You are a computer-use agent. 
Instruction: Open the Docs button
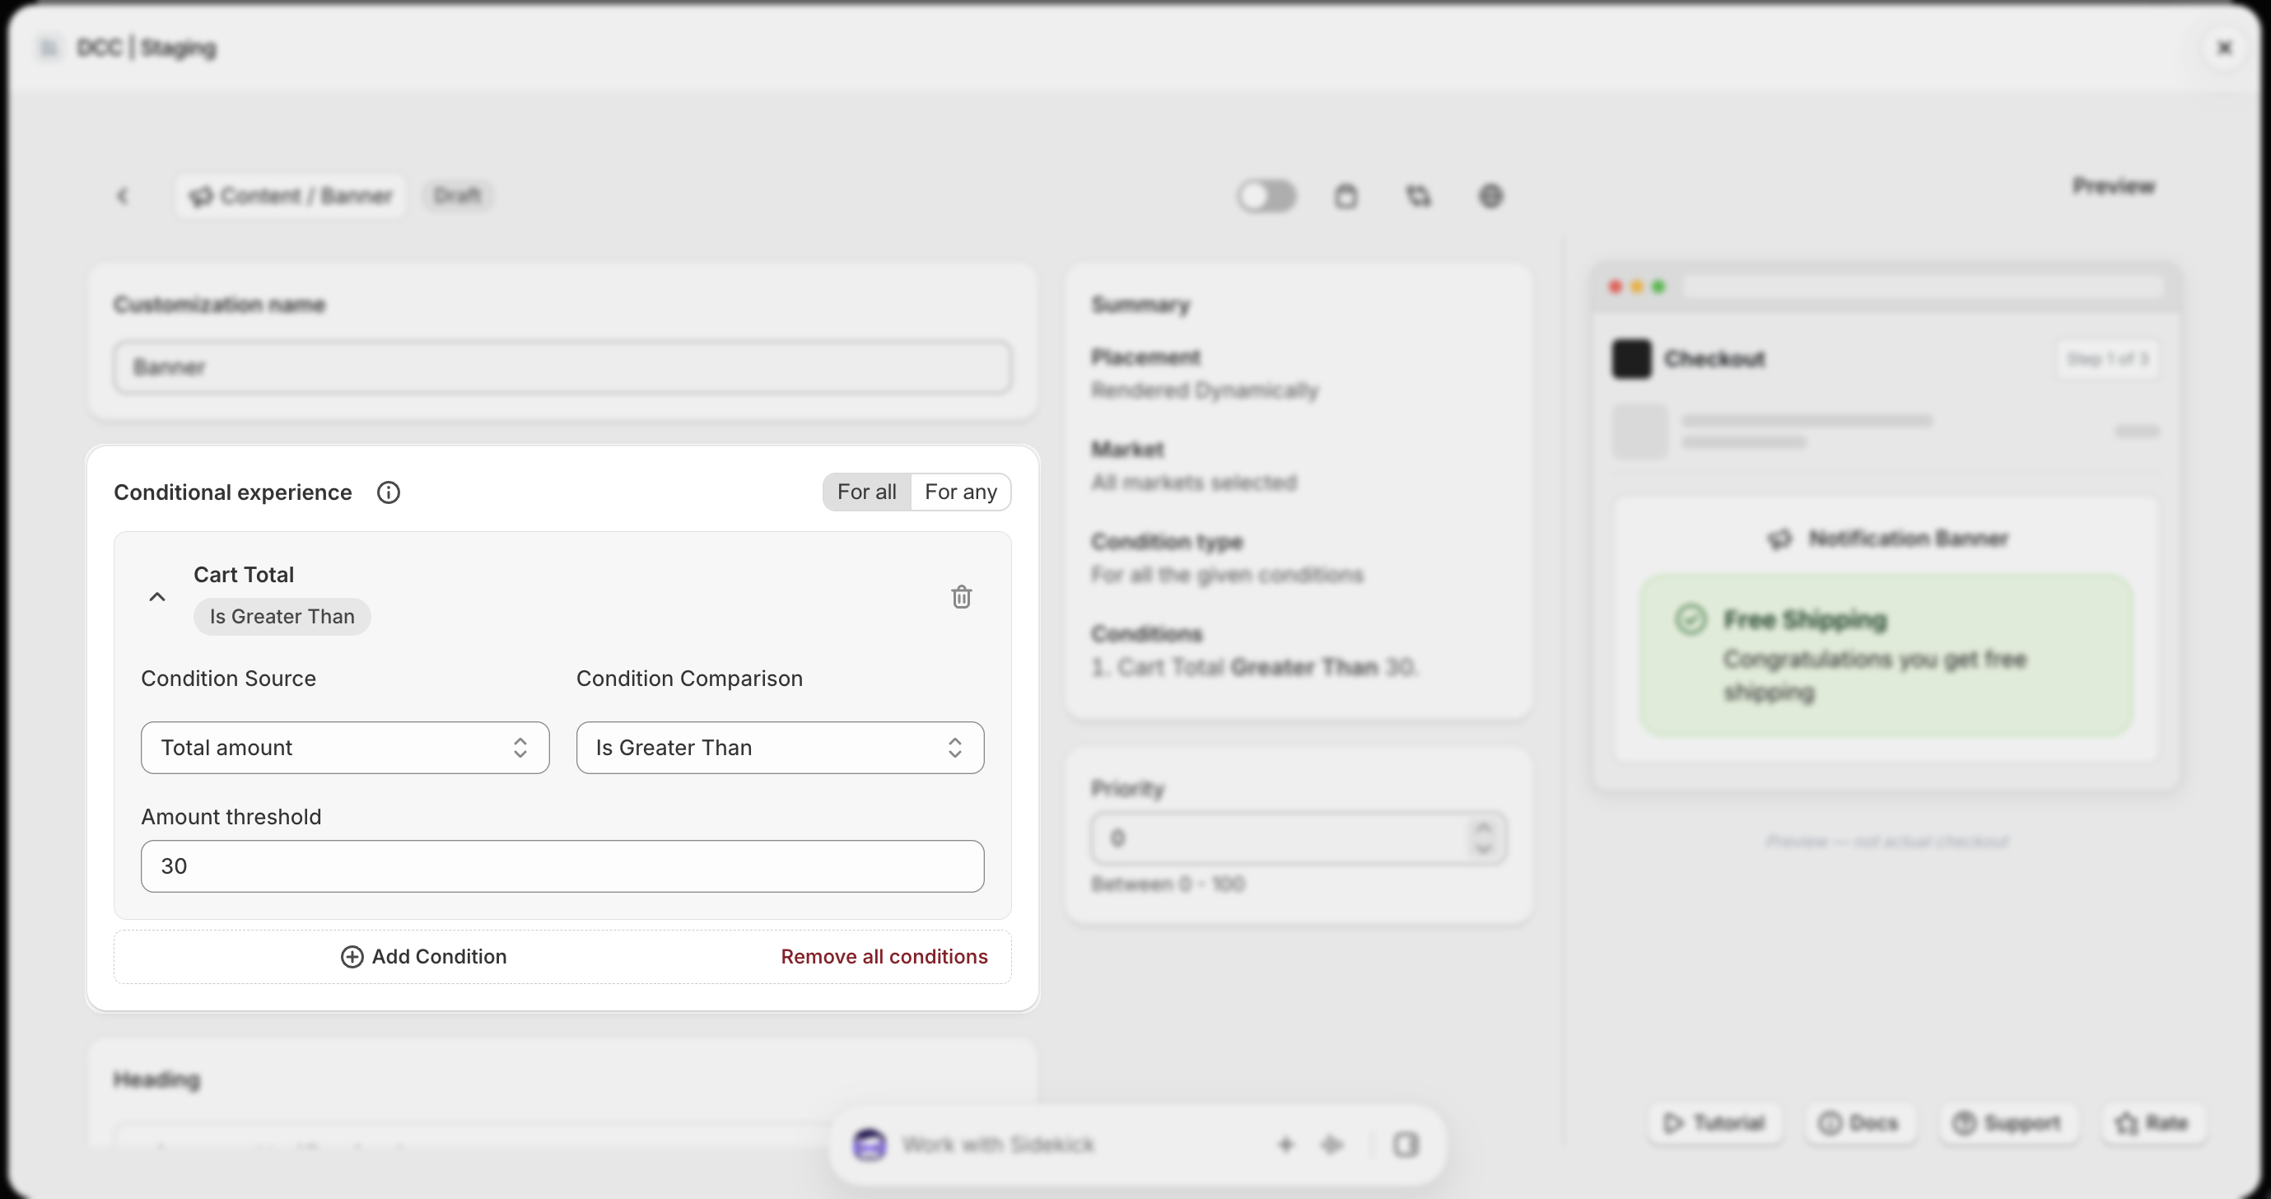tap(1859, 1123)
